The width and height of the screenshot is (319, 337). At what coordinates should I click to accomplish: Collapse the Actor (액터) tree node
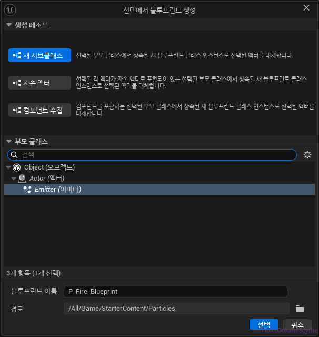(14, 179)
